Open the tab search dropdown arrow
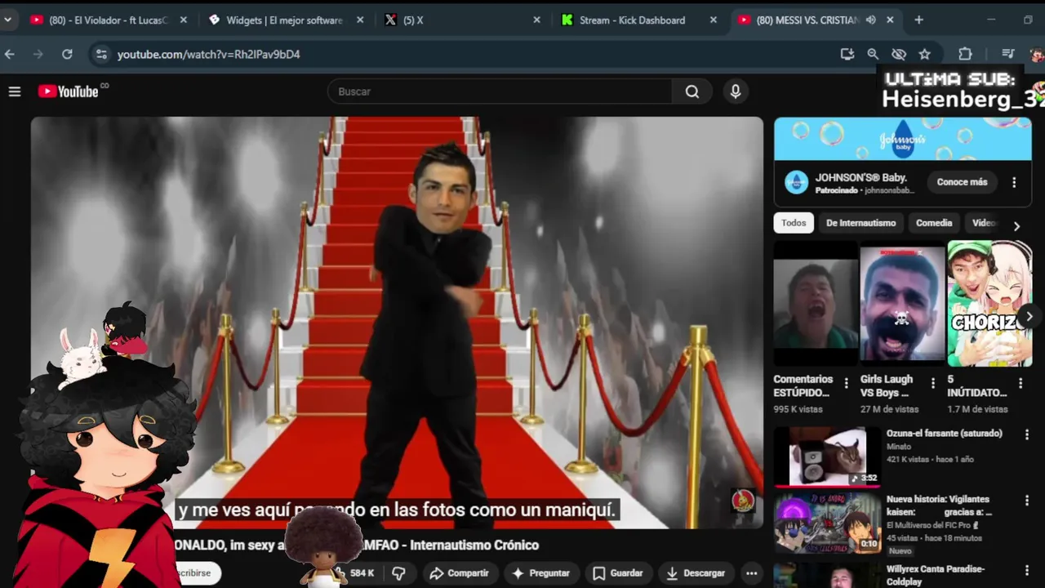 (x=7, y=20)
